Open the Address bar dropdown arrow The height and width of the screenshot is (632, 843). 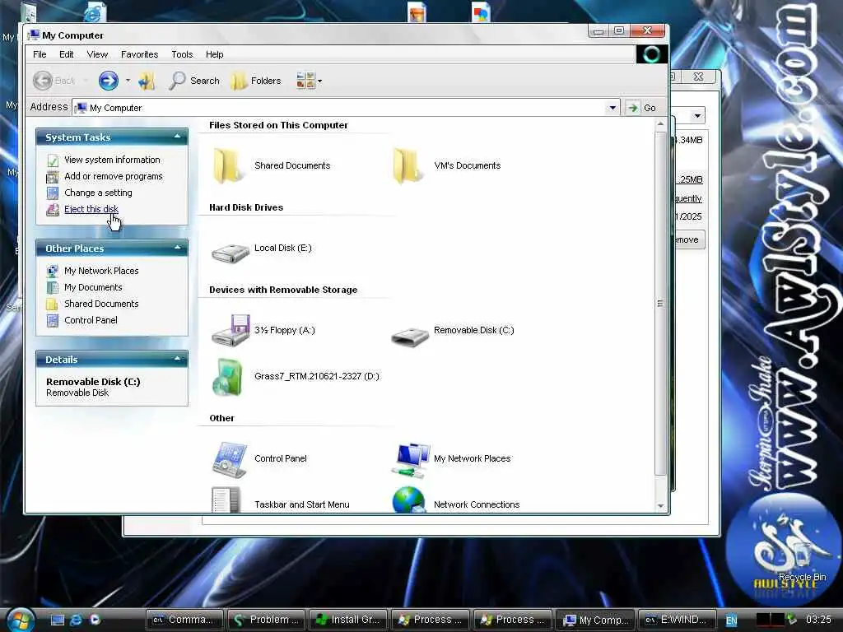pos(612,108)
